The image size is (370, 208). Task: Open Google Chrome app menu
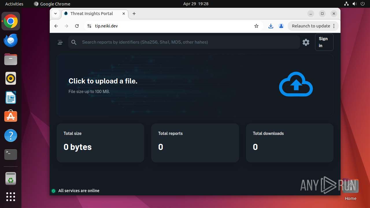52,4
